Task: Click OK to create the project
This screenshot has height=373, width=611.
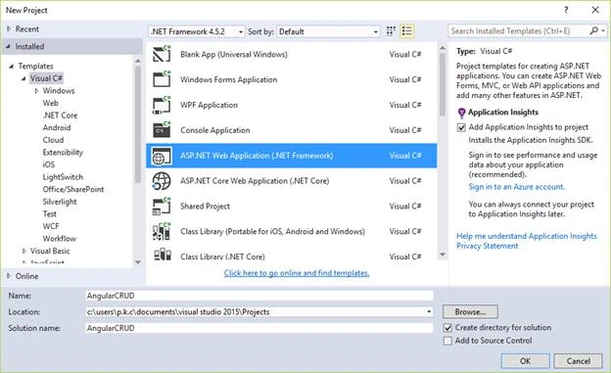Action: pyautogui.click(x=525, y=361)
